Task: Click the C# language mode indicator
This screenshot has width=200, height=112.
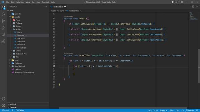Action: [x=182, y=110]
